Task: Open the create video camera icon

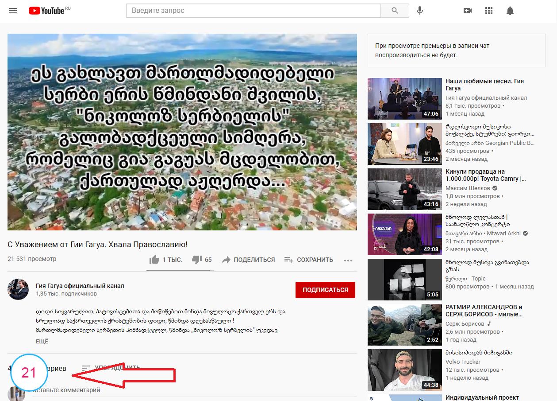Action: 468,11
